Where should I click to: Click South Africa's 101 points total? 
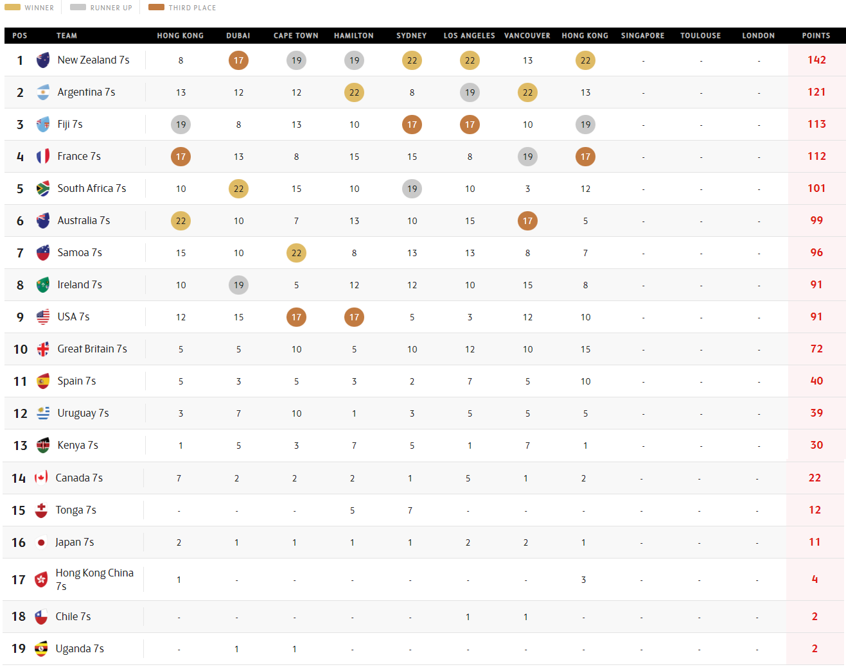coord(817,188)
